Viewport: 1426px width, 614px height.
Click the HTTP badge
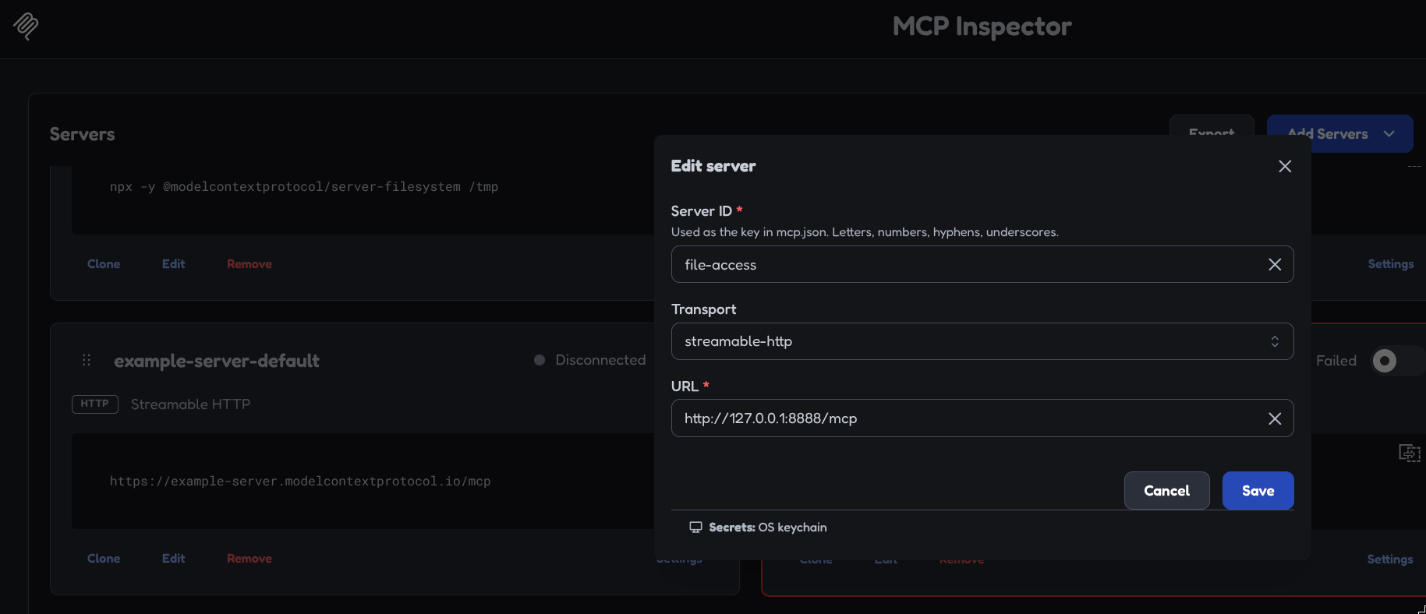pos(95,404)
